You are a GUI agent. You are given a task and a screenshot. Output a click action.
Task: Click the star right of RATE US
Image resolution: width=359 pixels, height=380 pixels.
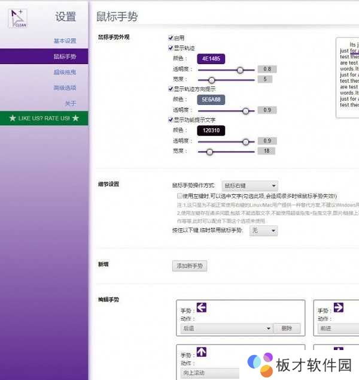click(75, 118)
